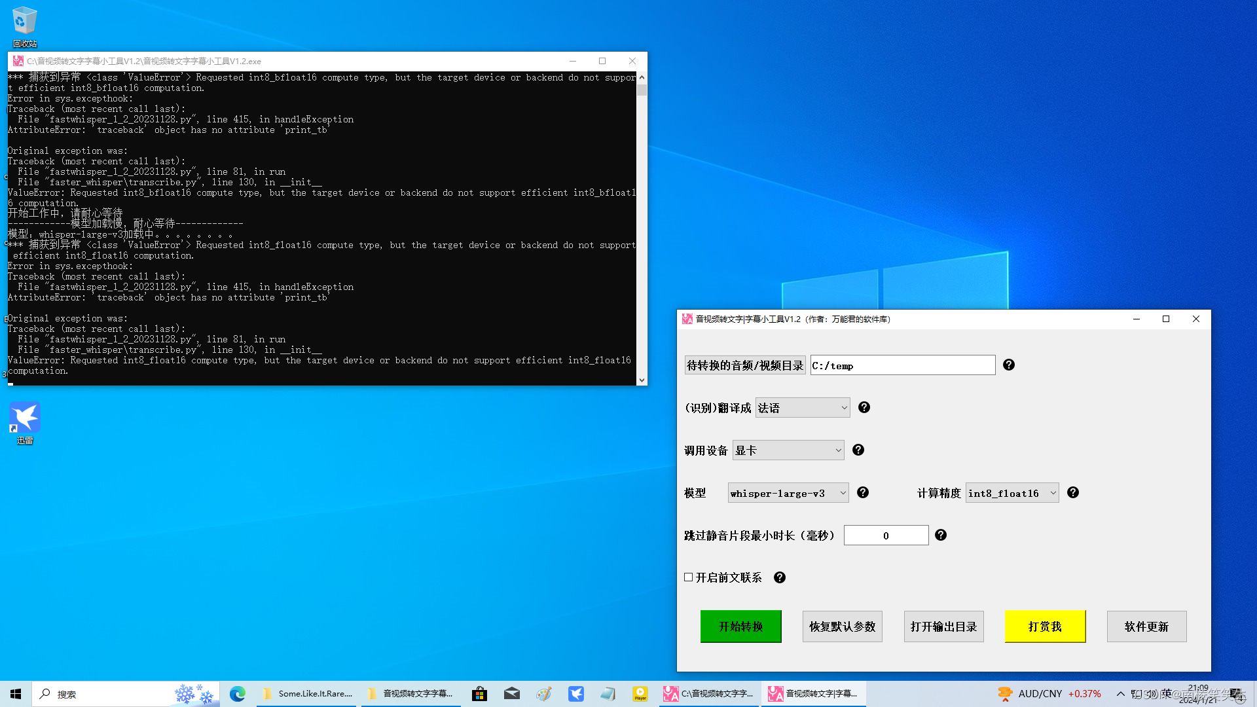Click help icon beside silence duration field
Viewport: 1257px width, 707px height.
(x=940, y=535)
